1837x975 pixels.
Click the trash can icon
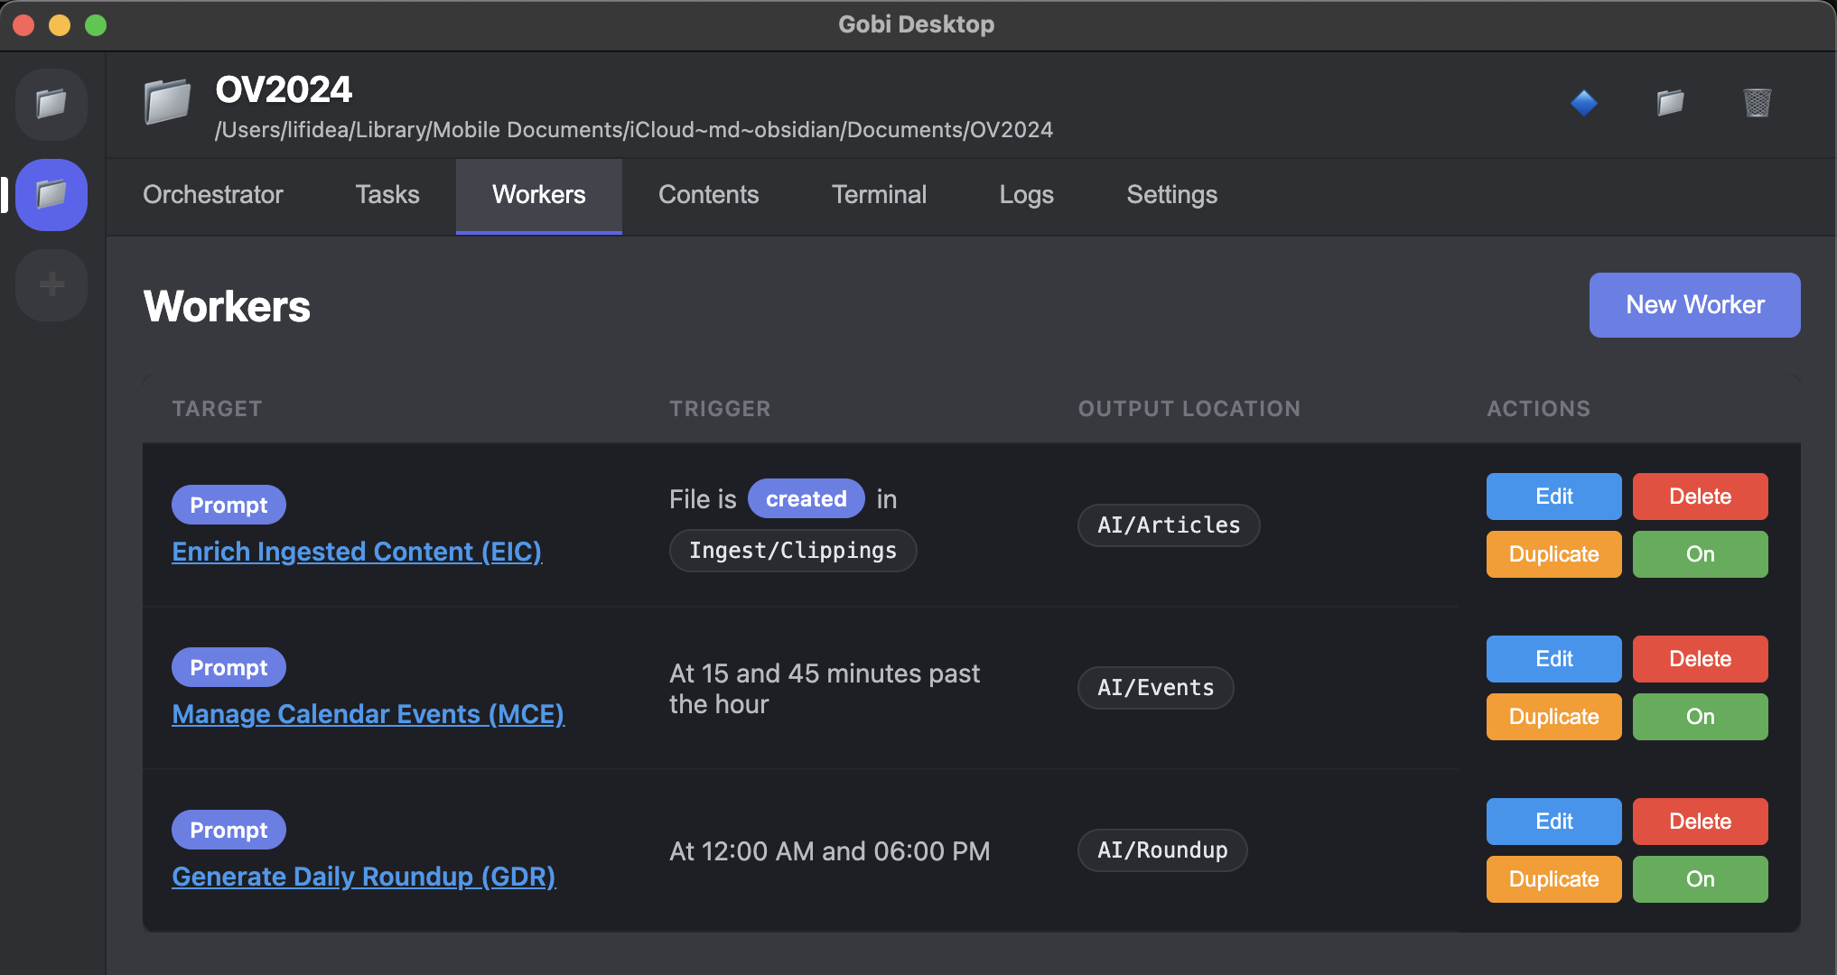pyautogui.click(x=1757, y=103)
